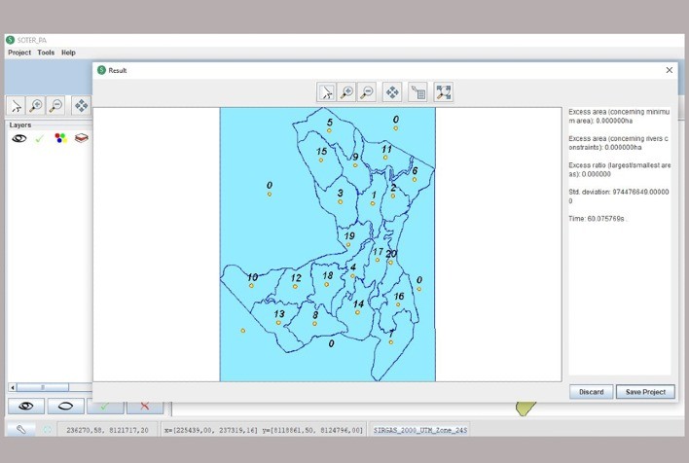Click region label 14 on the map
The height and width of the screenshot is (463, 689).
358,303
